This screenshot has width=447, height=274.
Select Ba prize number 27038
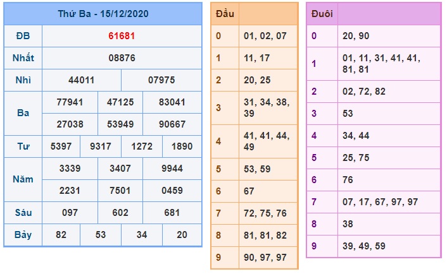click(x=70, y=124)
